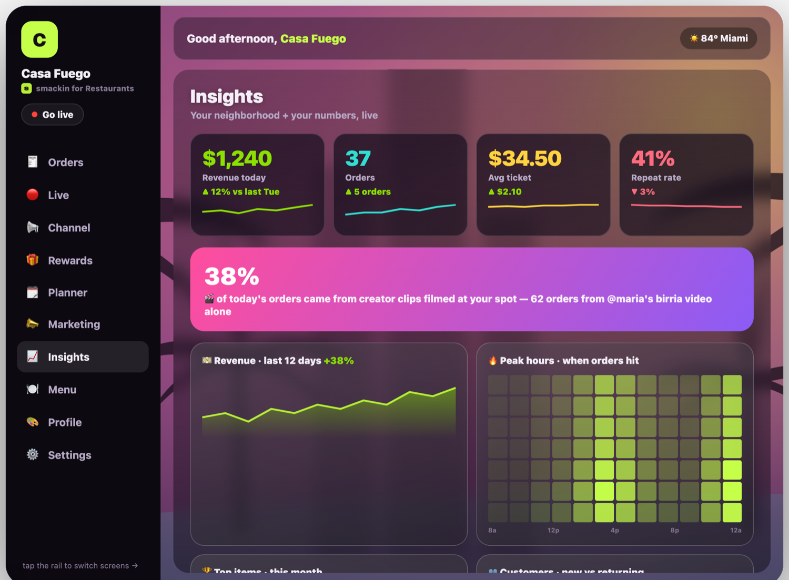
Task: Click '12% vs last Tue' text
Action: point(245,192)
